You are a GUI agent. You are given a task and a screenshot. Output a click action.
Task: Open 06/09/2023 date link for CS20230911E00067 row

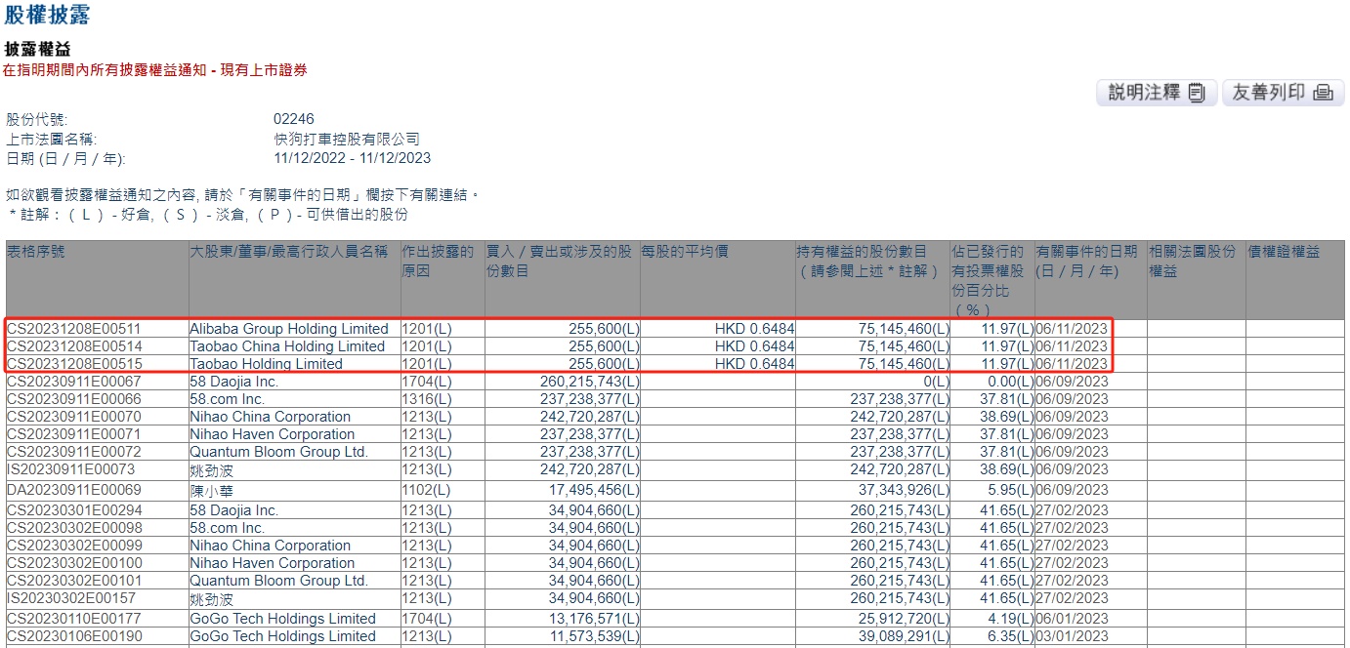click(x=1073, y=382)
